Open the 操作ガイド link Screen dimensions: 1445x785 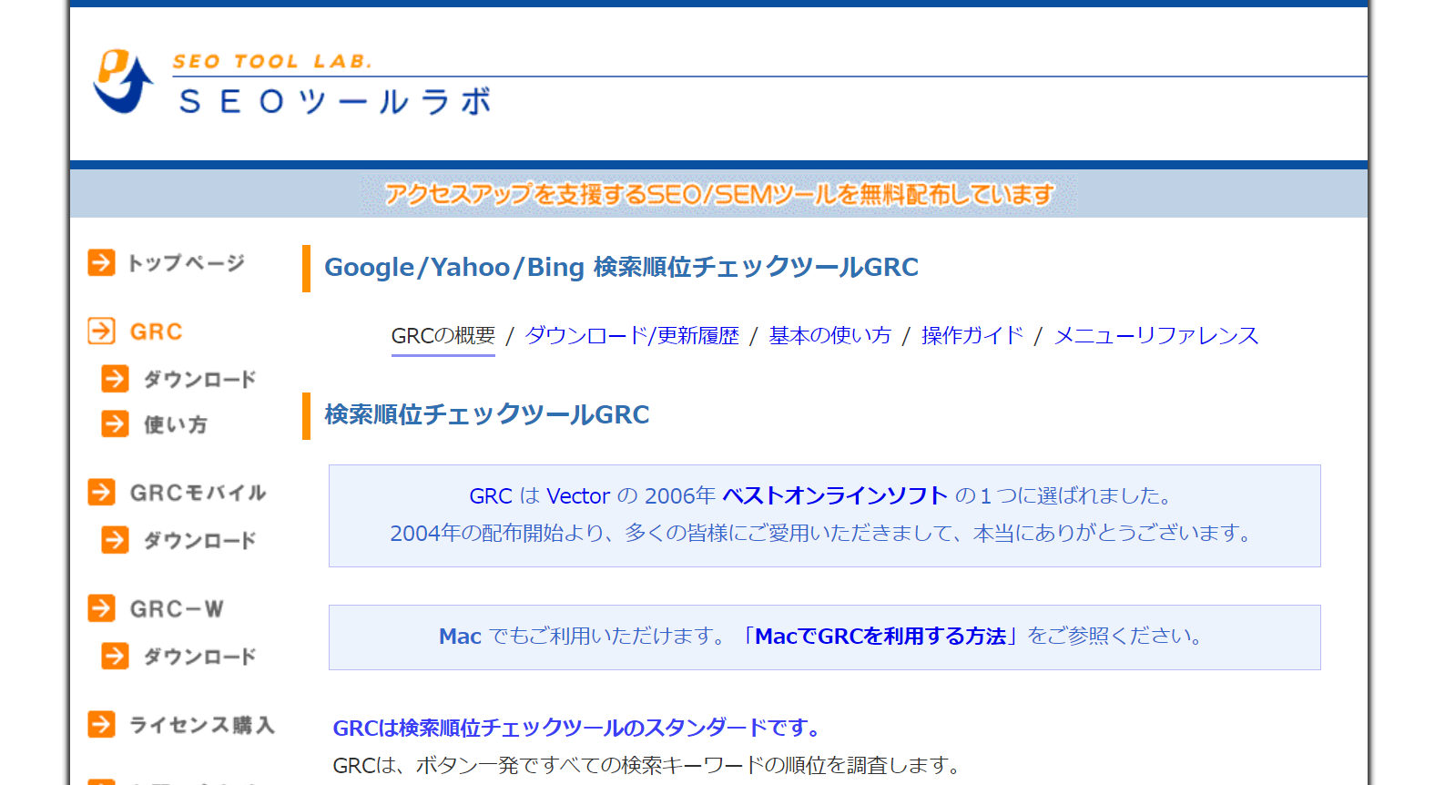(972, 336)
